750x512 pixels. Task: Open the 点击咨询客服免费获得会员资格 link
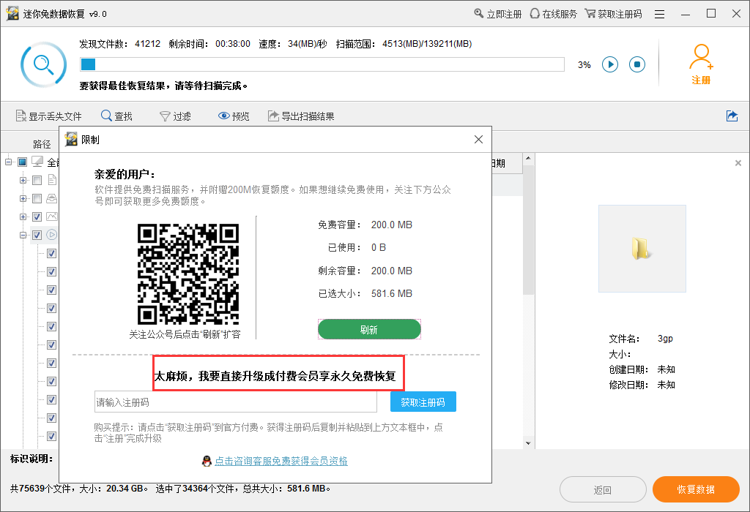[x=281, y=461]
